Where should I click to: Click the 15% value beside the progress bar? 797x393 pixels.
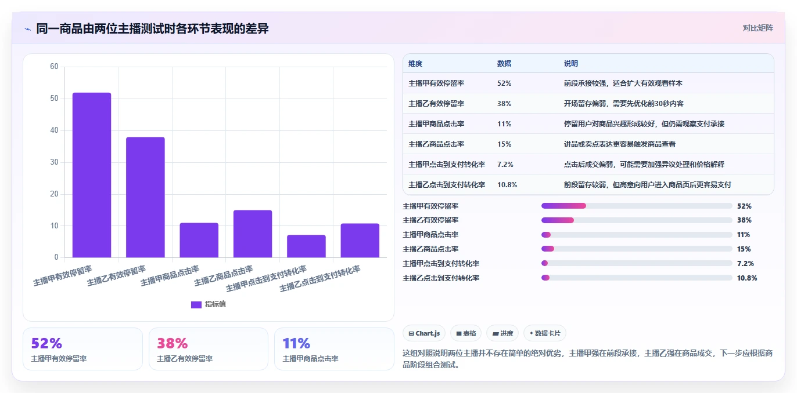(x=744, y=249)
